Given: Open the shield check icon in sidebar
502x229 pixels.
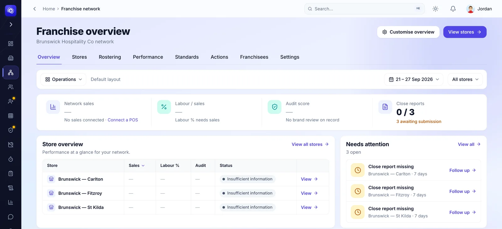Looking at the screenshot, I should coord(11,130).
